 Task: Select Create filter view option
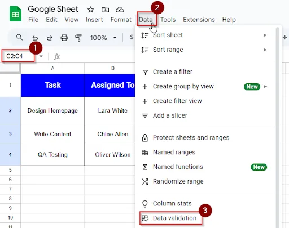pyautogui.click(x=204, y=101)
